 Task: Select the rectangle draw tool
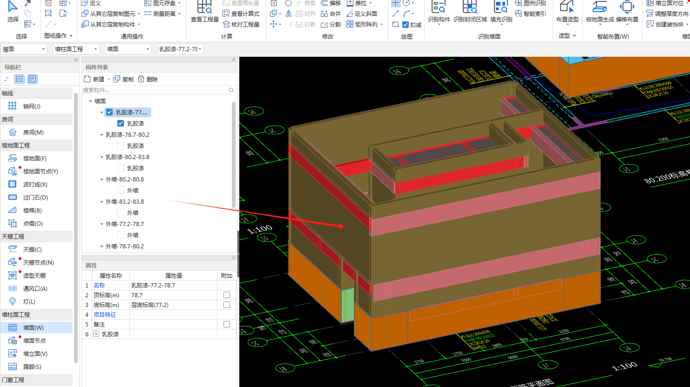pos(395,25)
